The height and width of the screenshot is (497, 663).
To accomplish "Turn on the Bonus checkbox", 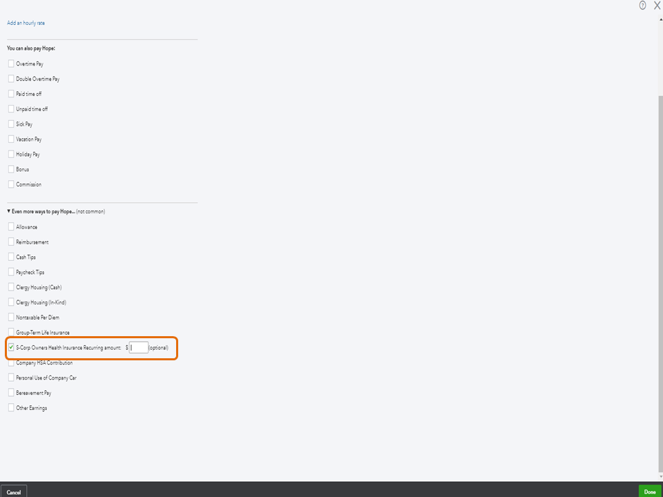I will [11, 169].
